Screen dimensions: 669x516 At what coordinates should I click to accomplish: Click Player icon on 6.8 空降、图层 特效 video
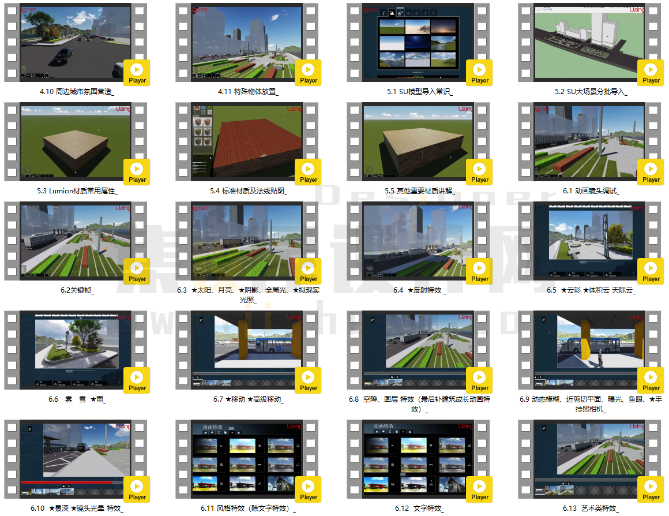point(479,380)
